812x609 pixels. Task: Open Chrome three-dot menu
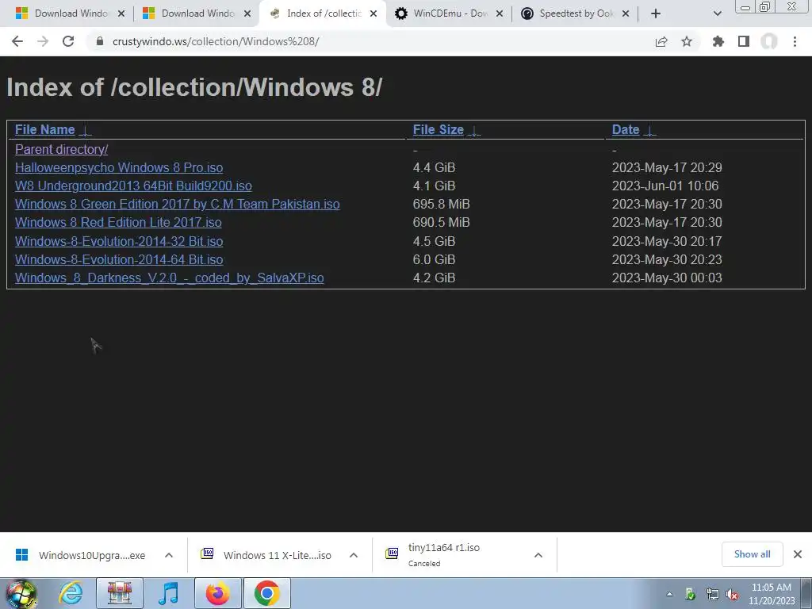795,41
